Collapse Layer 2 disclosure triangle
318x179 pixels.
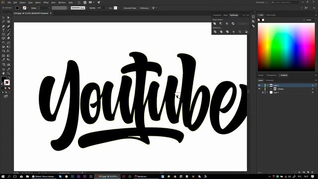pos(267,86)
